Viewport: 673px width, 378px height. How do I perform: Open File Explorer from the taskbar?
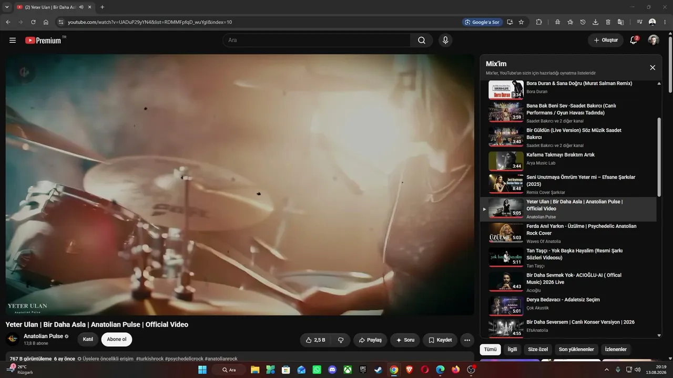(x=255, y=370)
